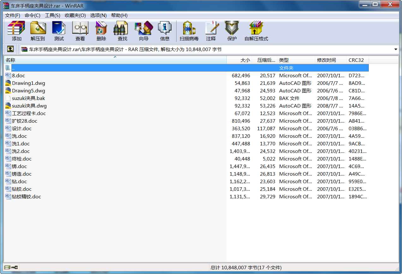Go up one folder level button

(10, 49)
